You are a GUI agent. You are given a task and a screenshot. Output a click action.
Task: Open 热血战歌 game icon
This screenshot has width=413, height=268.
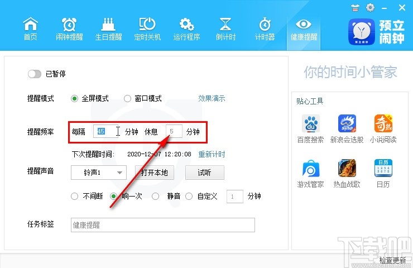coord(347,174)
